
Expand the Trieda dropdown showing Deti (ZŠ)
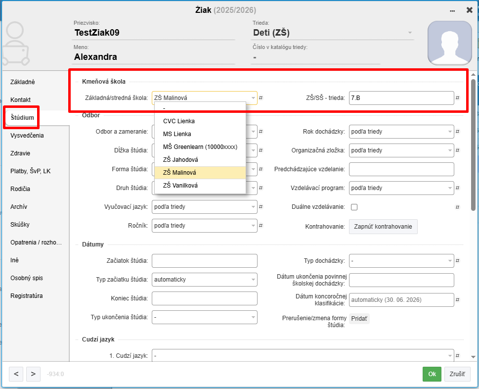[409, 33]
